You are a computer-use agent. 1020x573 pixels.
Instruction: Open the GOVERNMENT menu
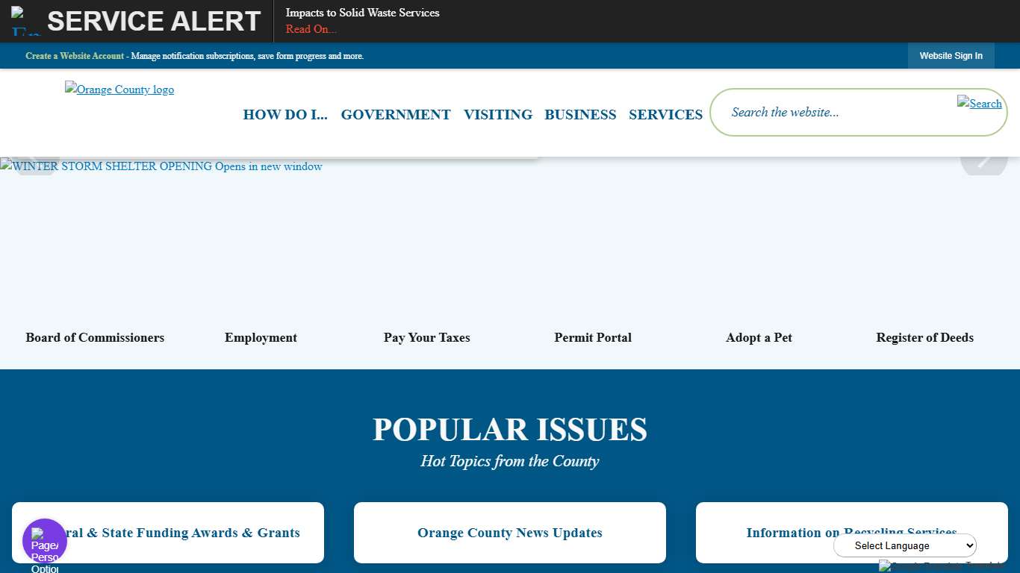(395, 114)
